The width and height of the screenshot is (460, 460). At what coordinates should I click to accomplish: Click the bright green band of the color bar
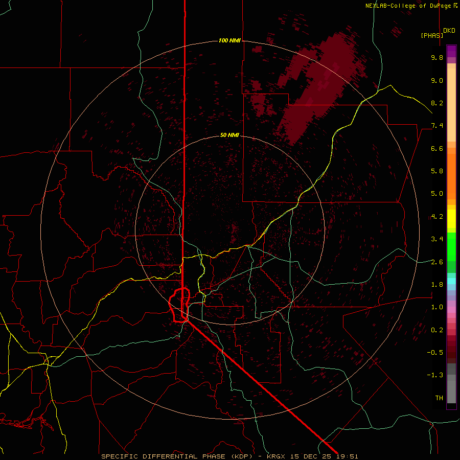pyautogui.click(x=451, y=247)
